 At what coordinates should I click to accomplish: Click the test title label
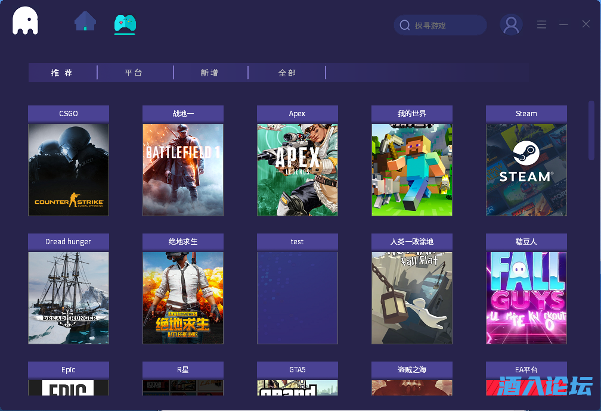(298, 242)
